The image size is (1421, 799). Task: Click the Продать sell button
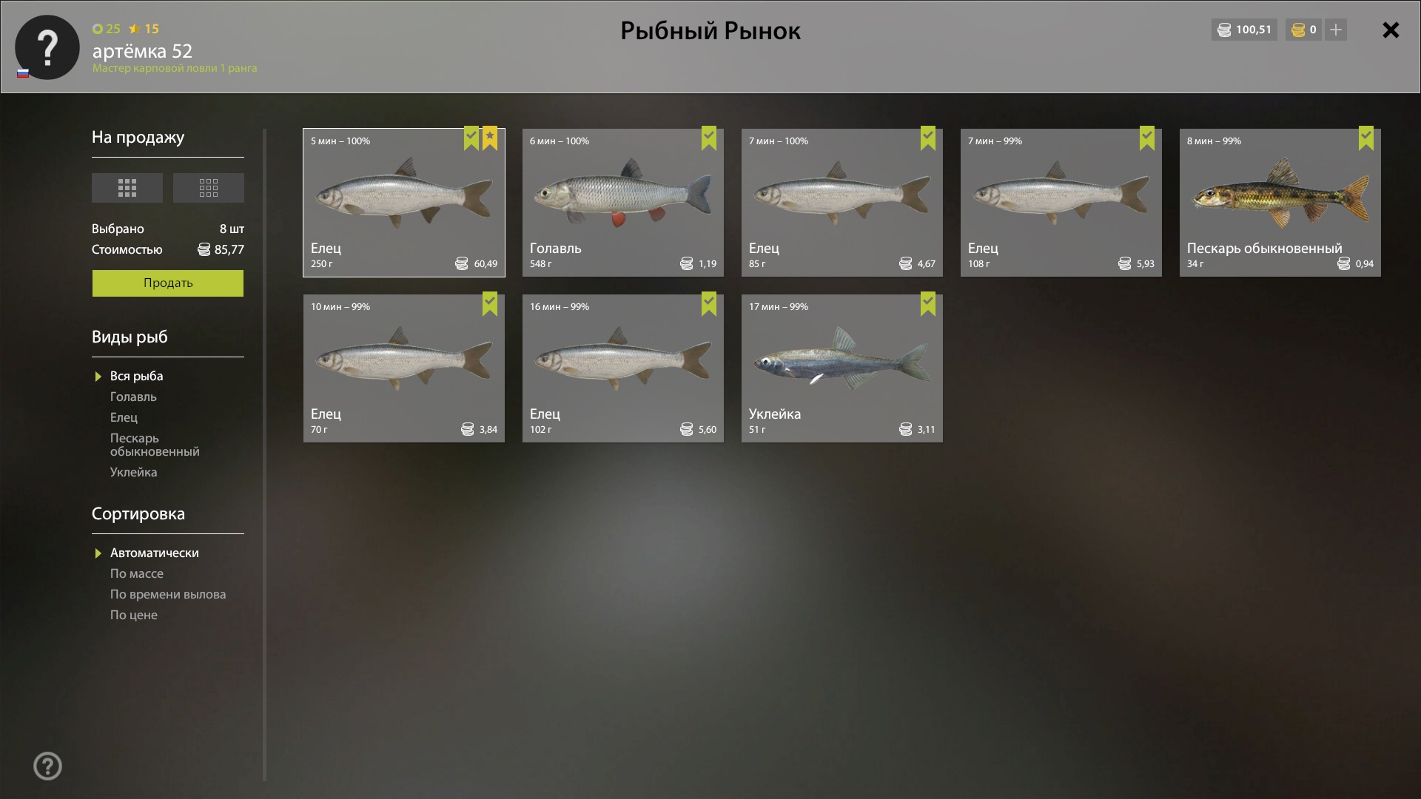tap(168, 283)
